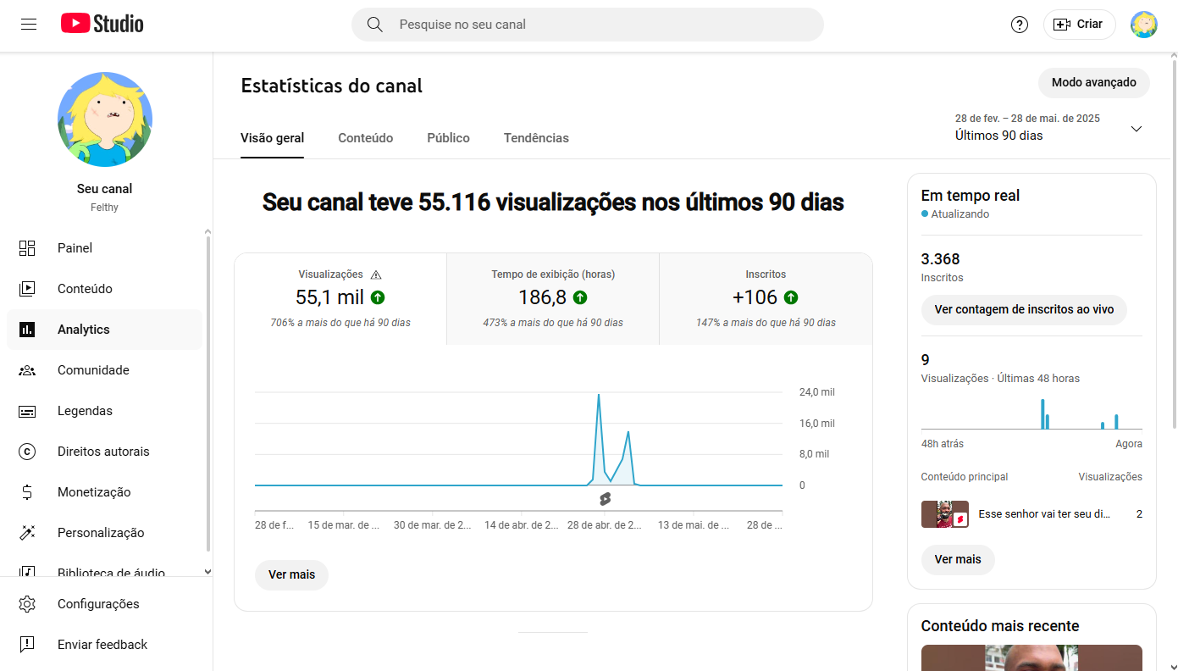Image resolution: width=1178 pixels, height=671 pixels.
Task: Select the Tempo de exibição metric card
Action: 553,299
